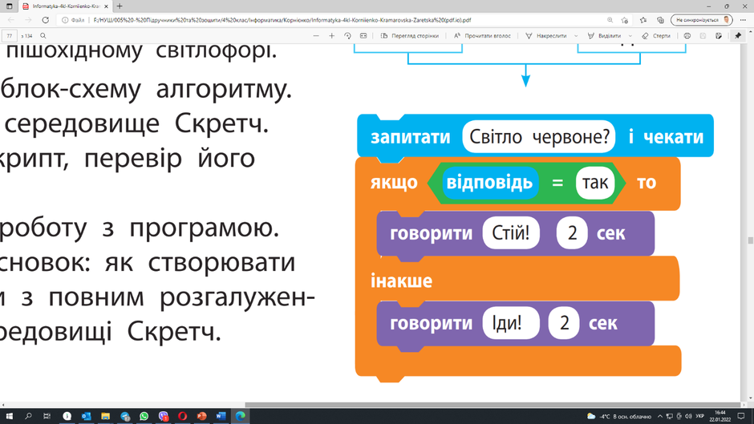Open Outlook from the taskbar
This screenshot has height=424, width=754.
coord(86,416)
